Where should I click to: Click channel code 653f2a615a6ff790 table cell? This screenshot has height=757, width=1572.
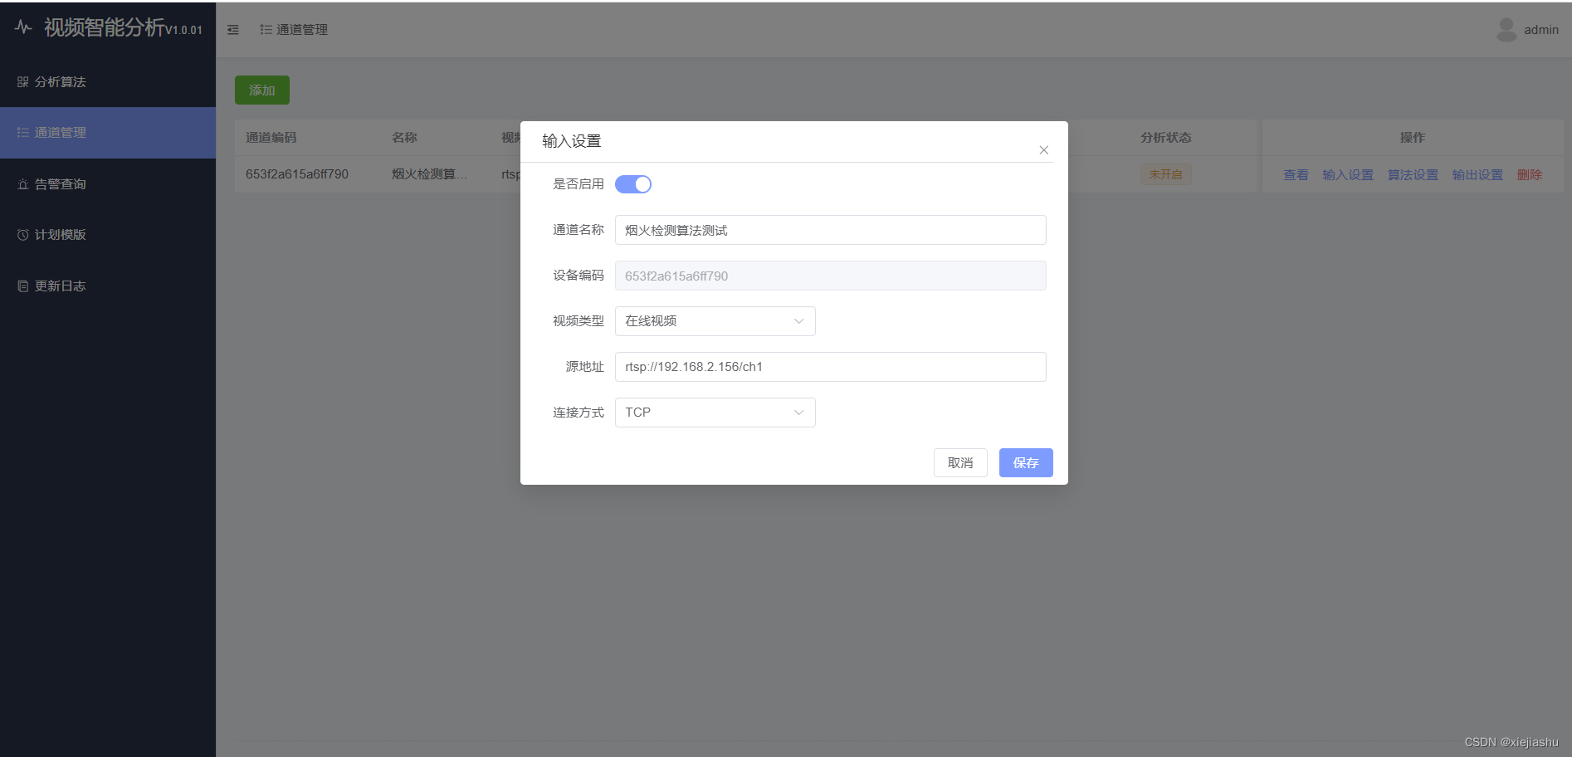pyautogui.click(x=297, y=174)
